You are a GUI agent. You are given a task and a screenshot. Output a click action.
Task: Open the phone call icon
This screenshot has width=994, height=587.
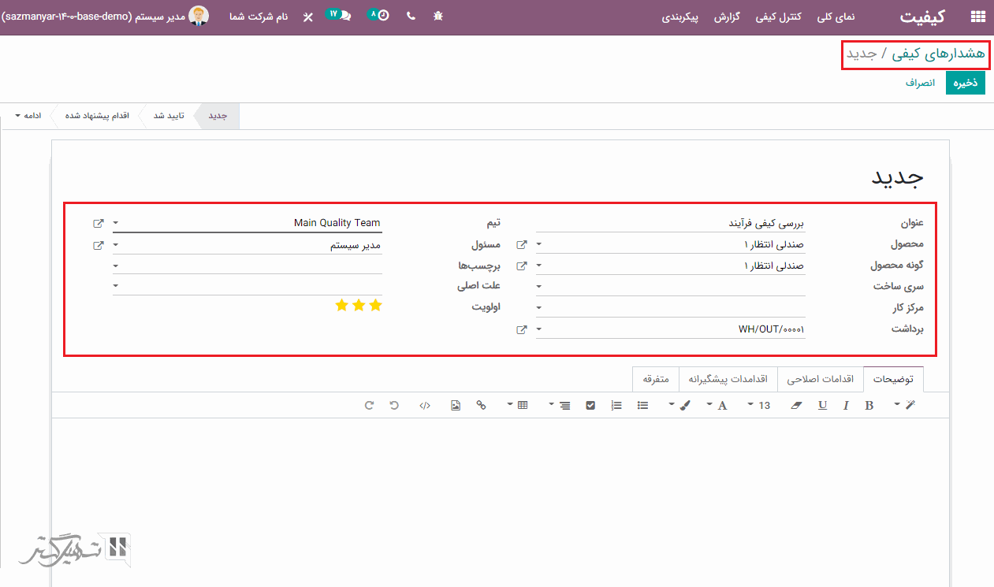pos(411,16)
